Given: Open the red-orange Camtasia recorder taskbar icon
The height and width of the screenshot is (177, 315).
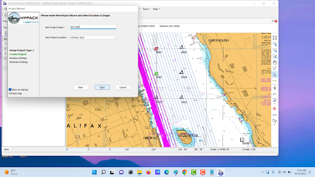Looking at the screenshot, I should point(203,172).
